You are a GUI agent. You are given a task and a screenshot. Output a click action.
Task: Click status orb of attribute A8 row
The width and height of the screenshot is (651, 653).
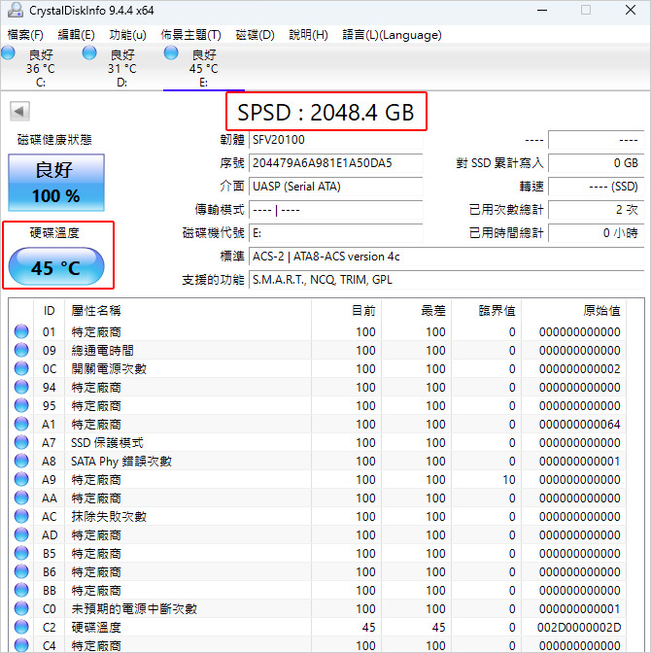click(21, 461)
